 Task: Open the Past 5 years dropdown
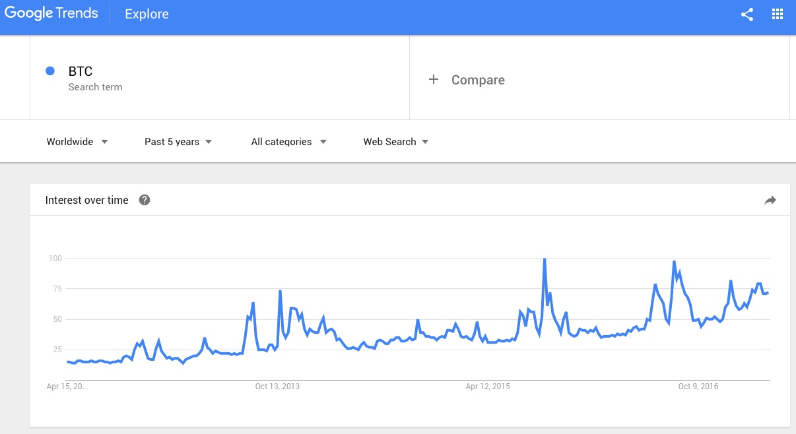click(178, 142)
